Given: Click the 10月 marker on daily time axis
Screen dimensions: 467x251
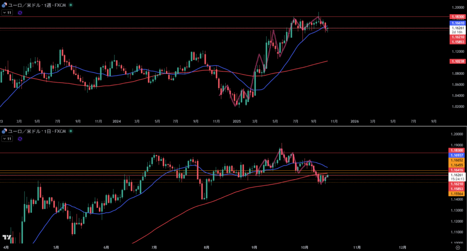Looking at the screenshot, I should pyautogui.click(x=305, y=247).
